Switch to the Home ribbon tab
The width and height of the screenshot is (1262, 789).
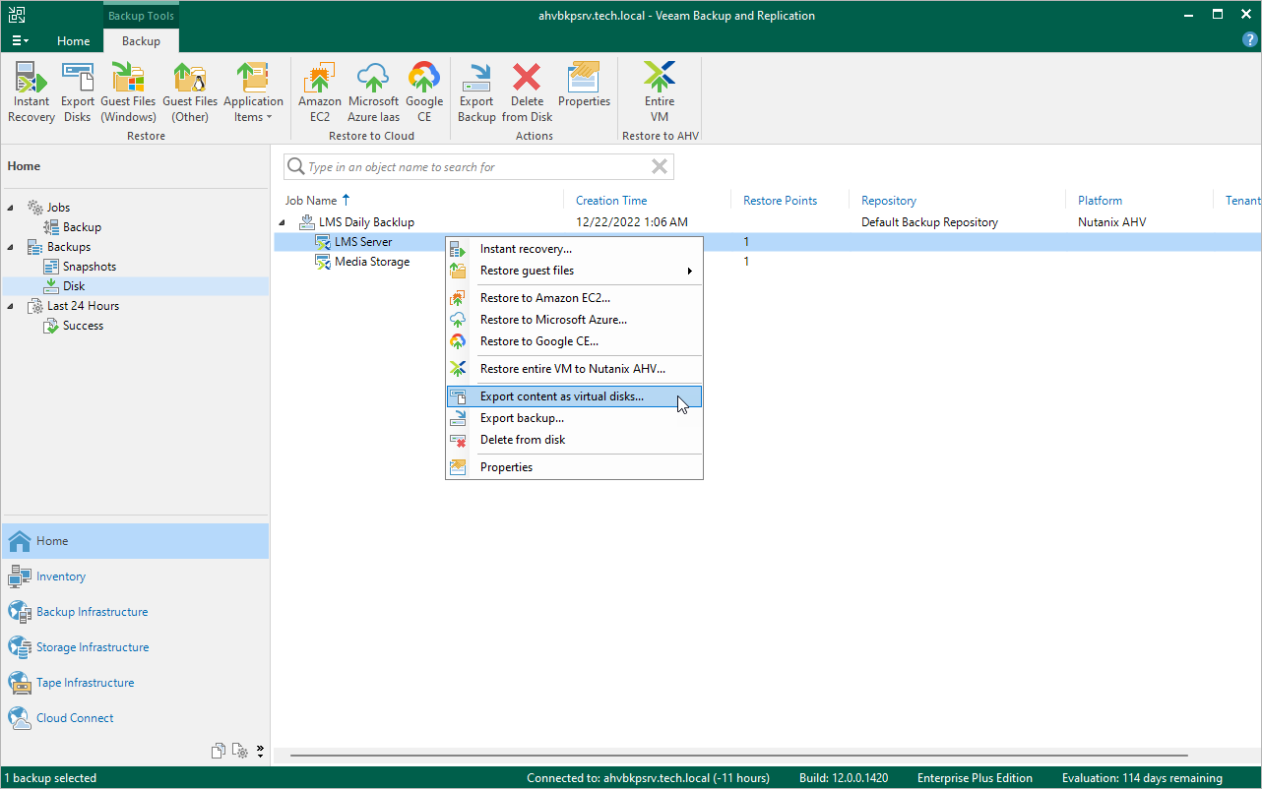click(x=74, y=41)
